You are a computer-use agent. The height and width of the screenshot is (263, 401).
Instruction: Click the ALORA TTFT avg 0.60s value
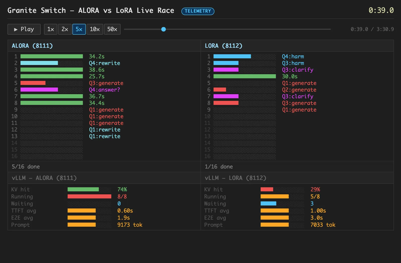[125, 211]
